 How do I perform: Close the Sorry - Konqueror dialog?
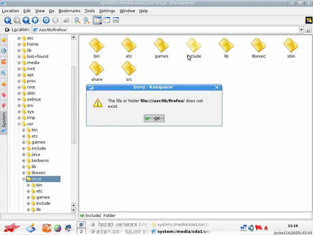[x=217, y=87]
